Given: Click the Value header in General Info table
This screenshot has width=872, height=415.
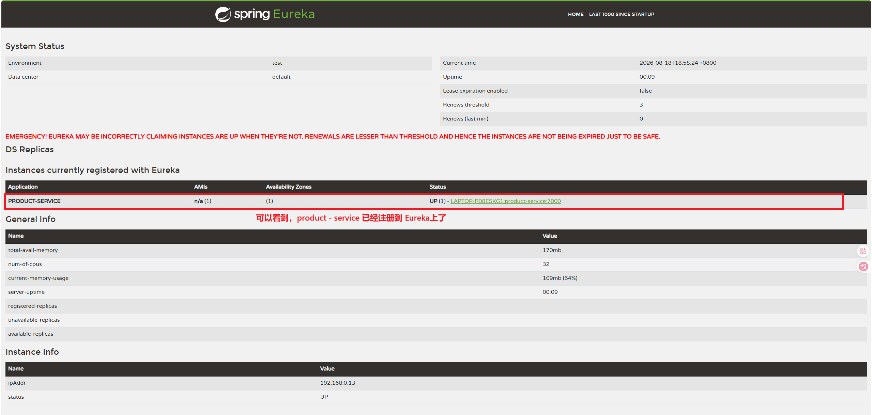Looking at the screenshot, I should point(550,236).
